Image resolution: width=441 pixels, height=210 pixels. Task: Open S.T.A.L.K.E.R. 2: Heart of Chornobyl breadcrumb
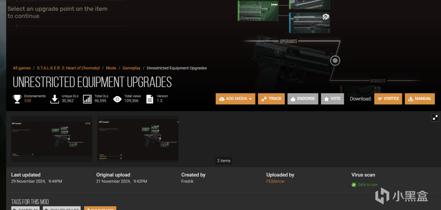(x=68, y=68)
